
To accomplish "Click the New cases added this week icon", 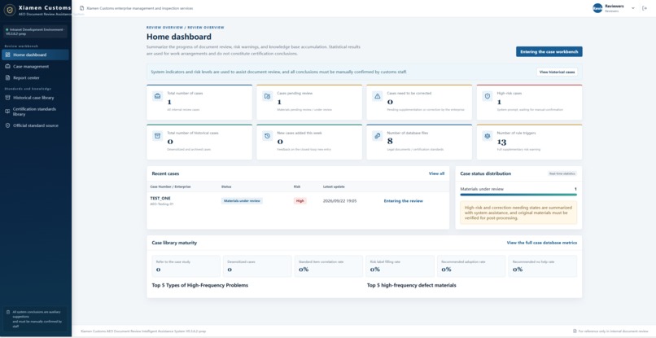I will 267,136.
